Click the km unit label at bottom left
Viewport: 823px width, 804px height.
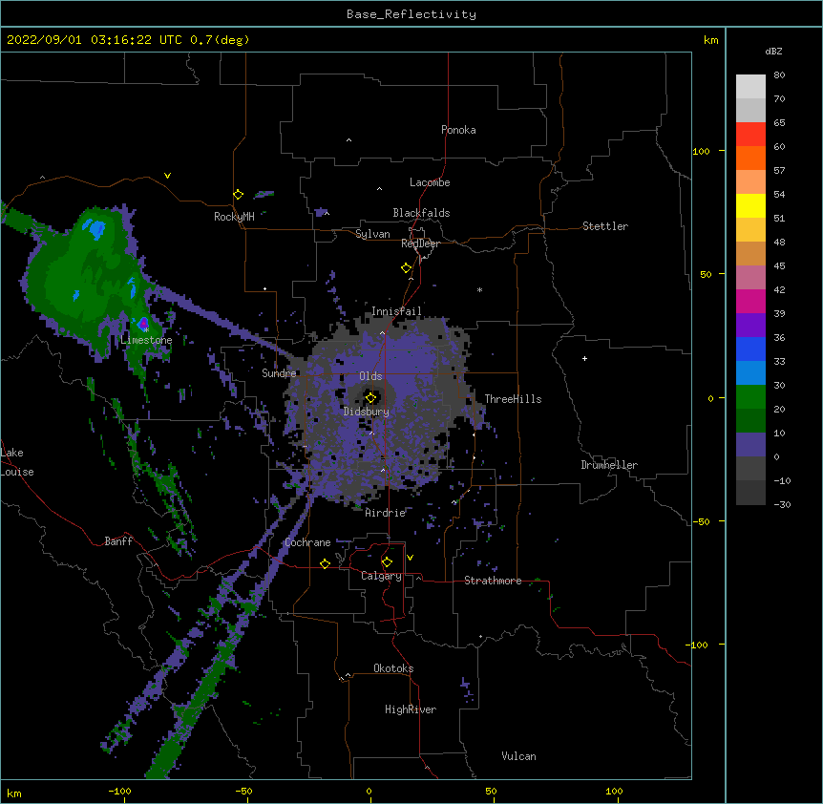14,793
